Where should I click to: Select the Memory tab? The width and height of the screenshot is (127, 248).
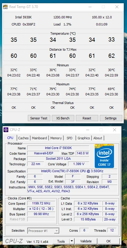click(56, 138)
